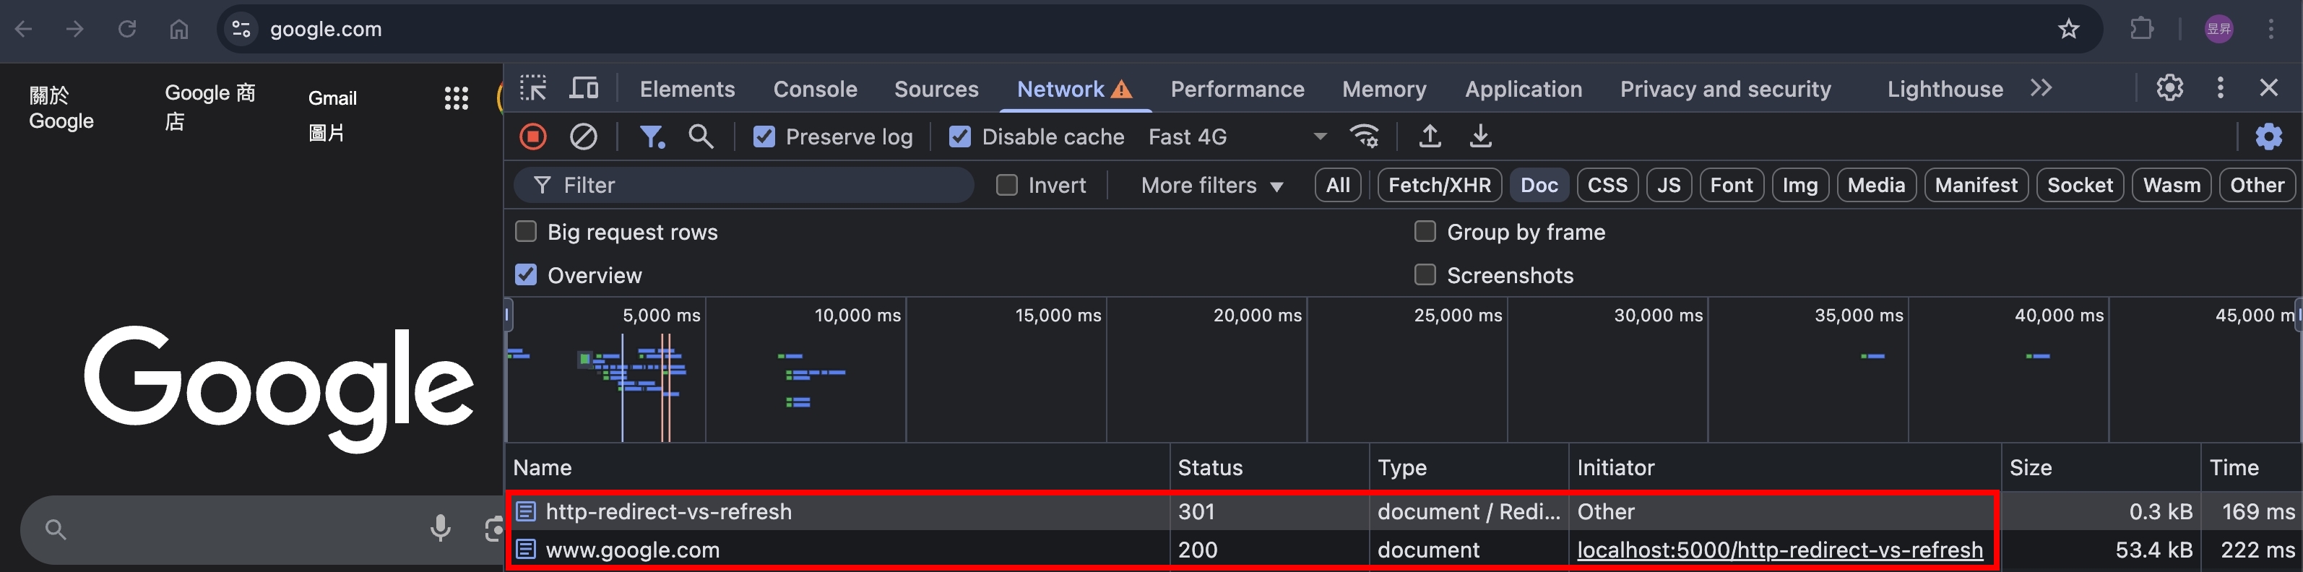
Task: Open the Chrome profile avatar
Action: coord(2219,30)
